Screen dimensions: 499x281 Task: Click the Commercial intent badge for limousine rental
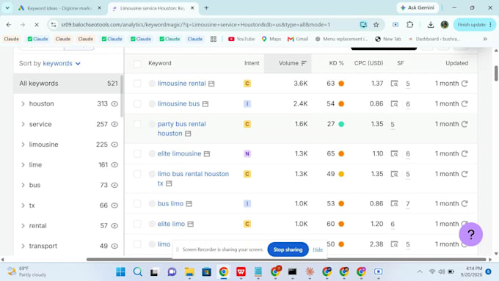pos(247,84)
